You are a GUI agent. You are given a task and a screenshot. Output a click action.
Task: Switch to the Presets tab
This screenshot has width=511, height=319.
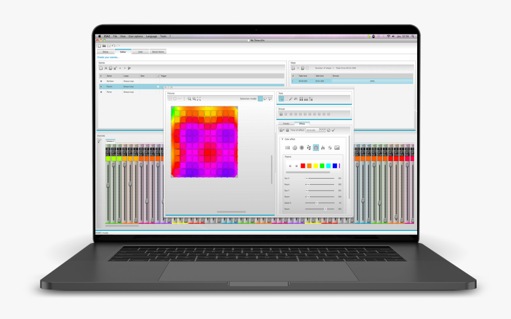pyautogui.click(x=286, y=124)
